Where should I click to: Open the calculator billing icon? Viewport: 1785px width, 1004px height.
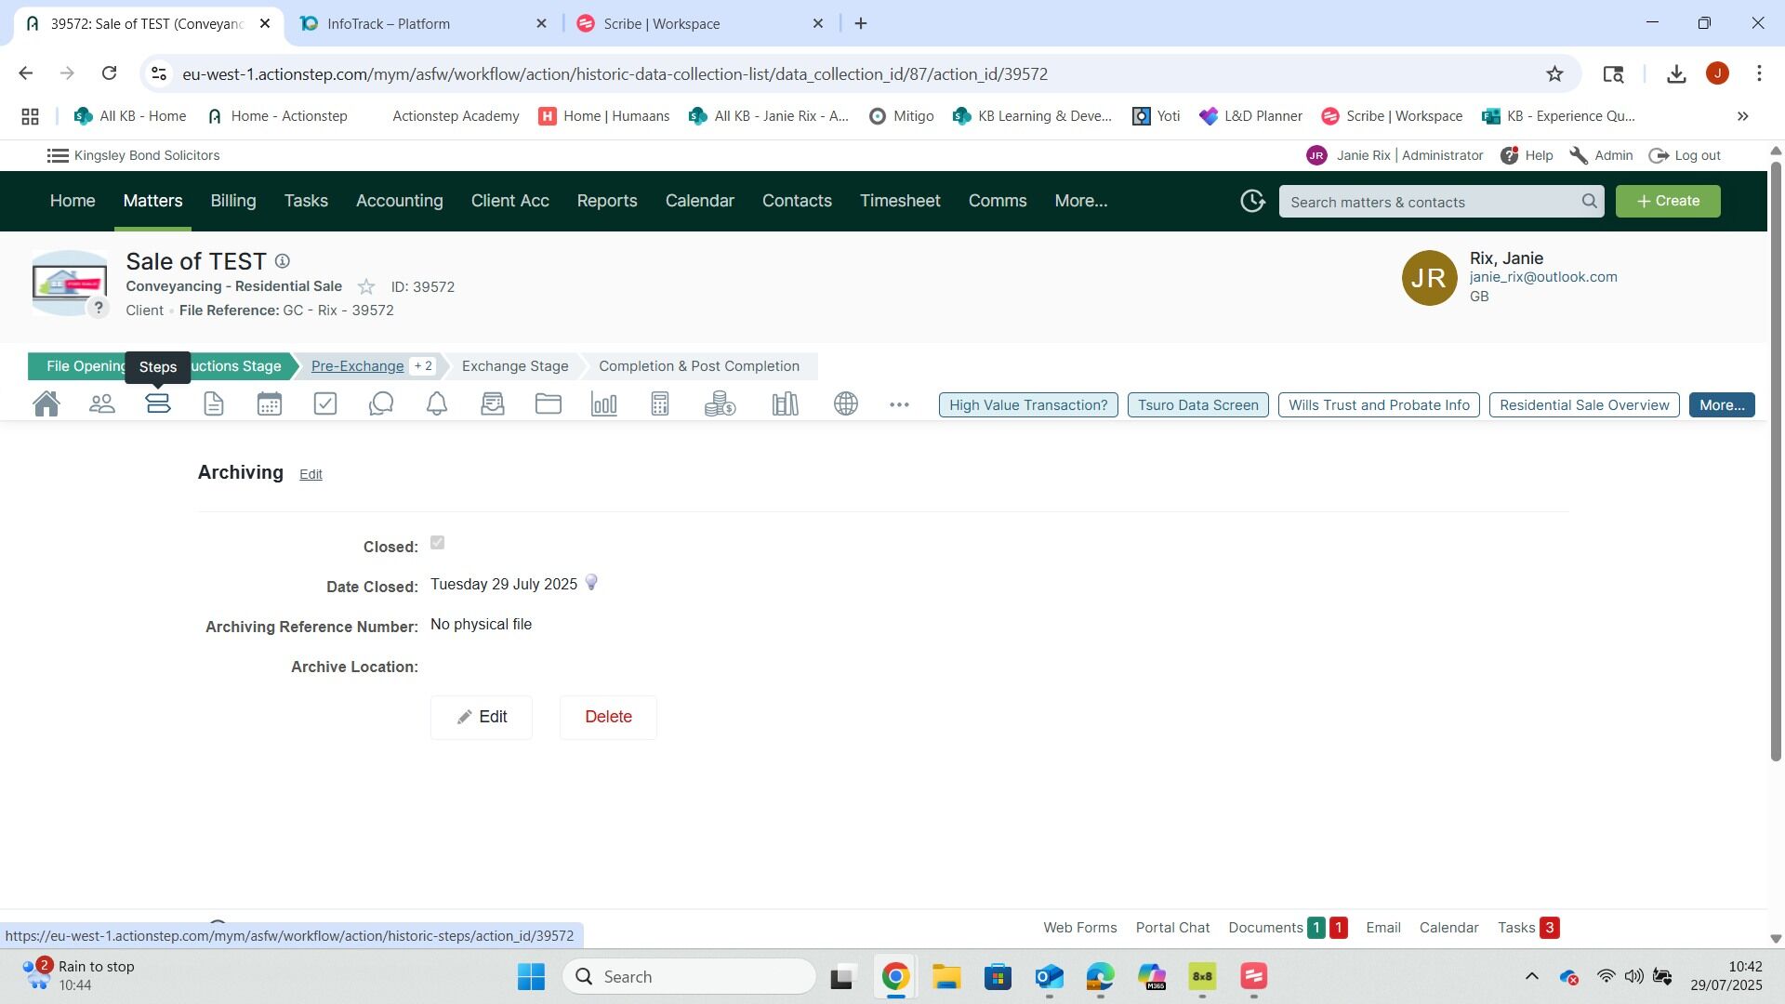(x=660, y=404)
